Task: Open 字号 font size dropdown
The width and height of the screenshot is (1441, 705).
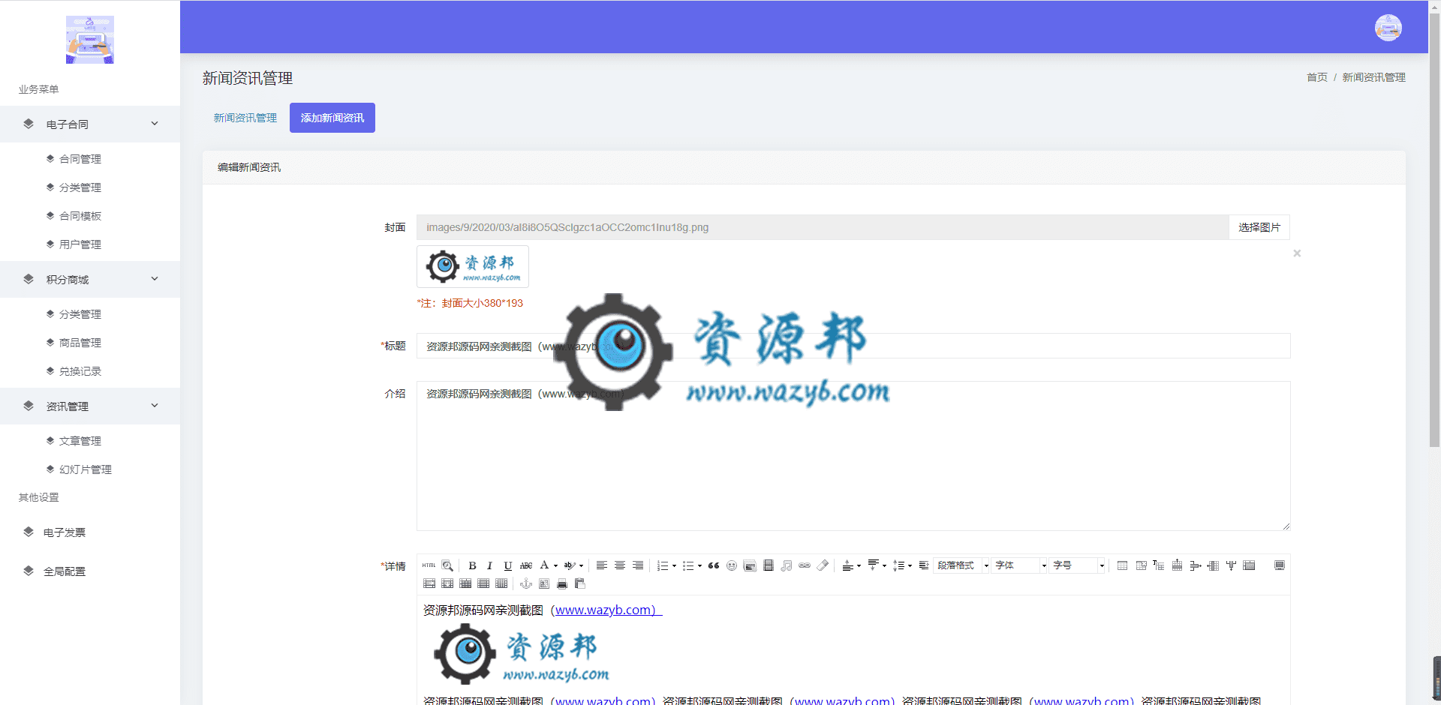Action: [x=1078, y=565]
